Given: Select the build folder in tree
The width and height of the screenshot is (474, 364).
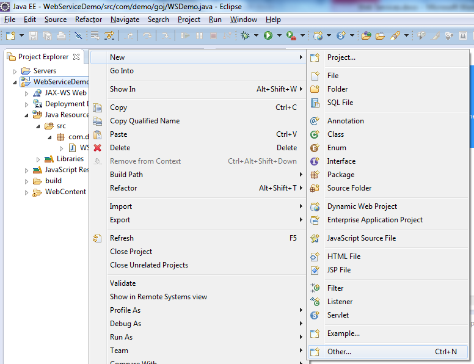Looking at the screenshot, I should coord(53,181).
